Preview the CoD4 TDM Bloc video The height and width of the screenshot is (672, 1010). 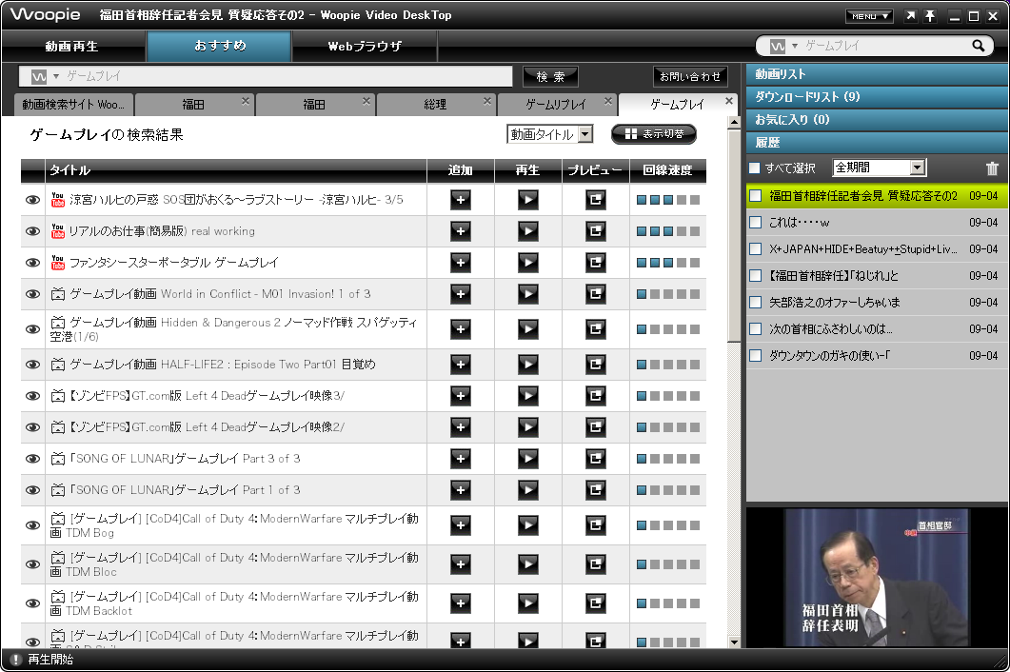click(x=595, y=563)
